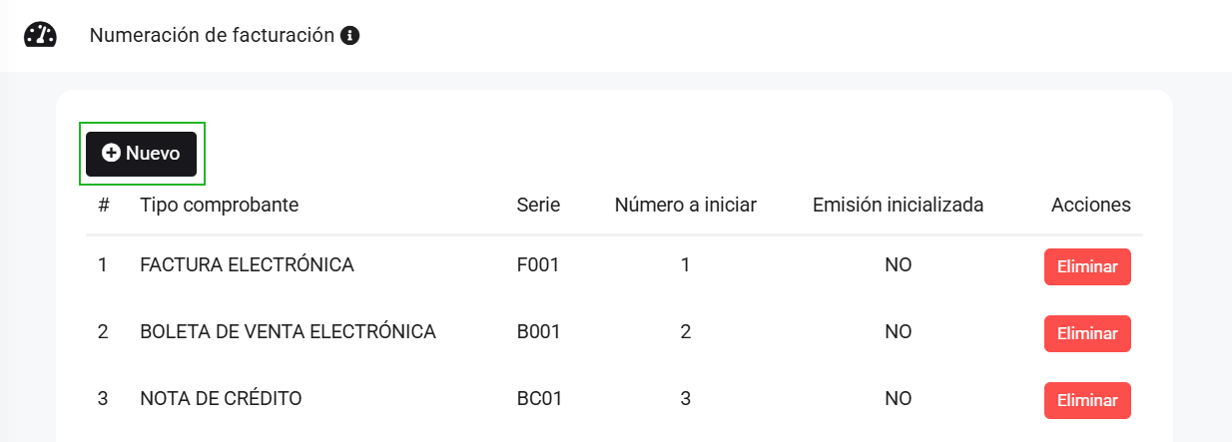Select the NOTA DE CRÉDITO row name
This screenshot has width=1232, height=442.
point(221,399)
